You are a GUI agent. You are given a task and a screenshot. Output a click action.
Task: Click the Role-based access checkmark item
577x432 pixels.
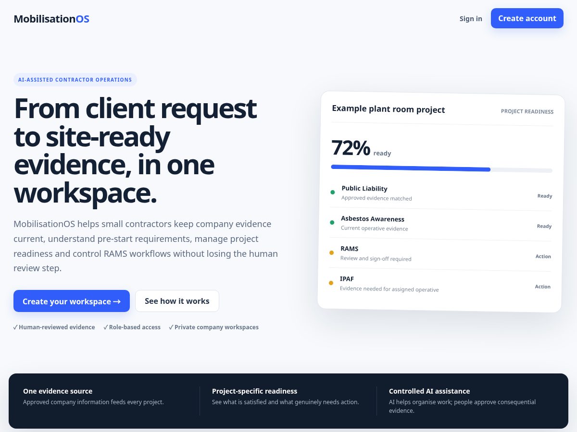coord(132,327)
